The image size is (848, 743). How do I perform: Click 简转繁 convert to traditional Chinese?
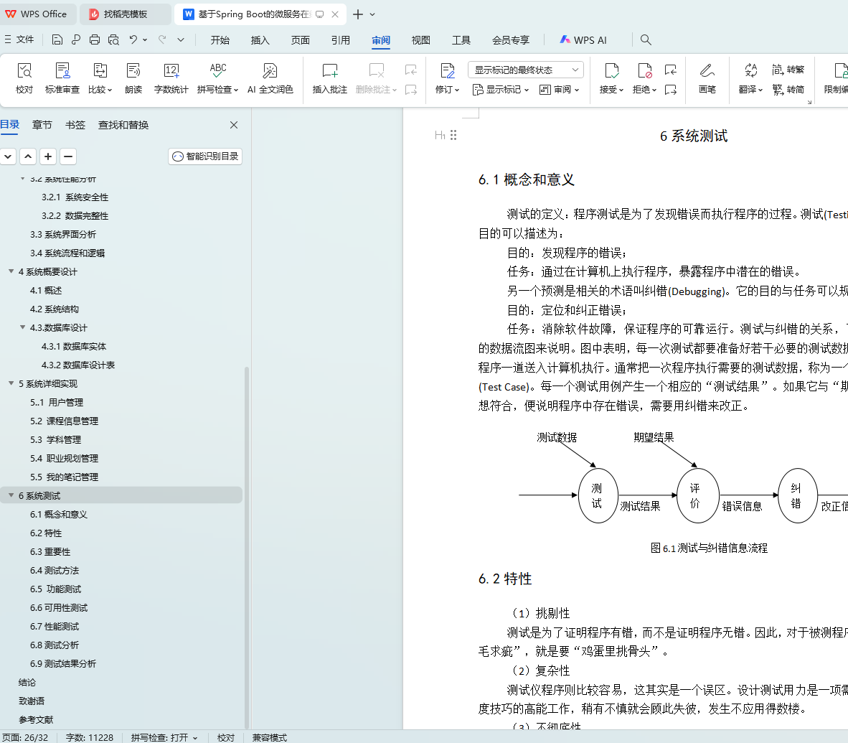(x=788, y=70)
